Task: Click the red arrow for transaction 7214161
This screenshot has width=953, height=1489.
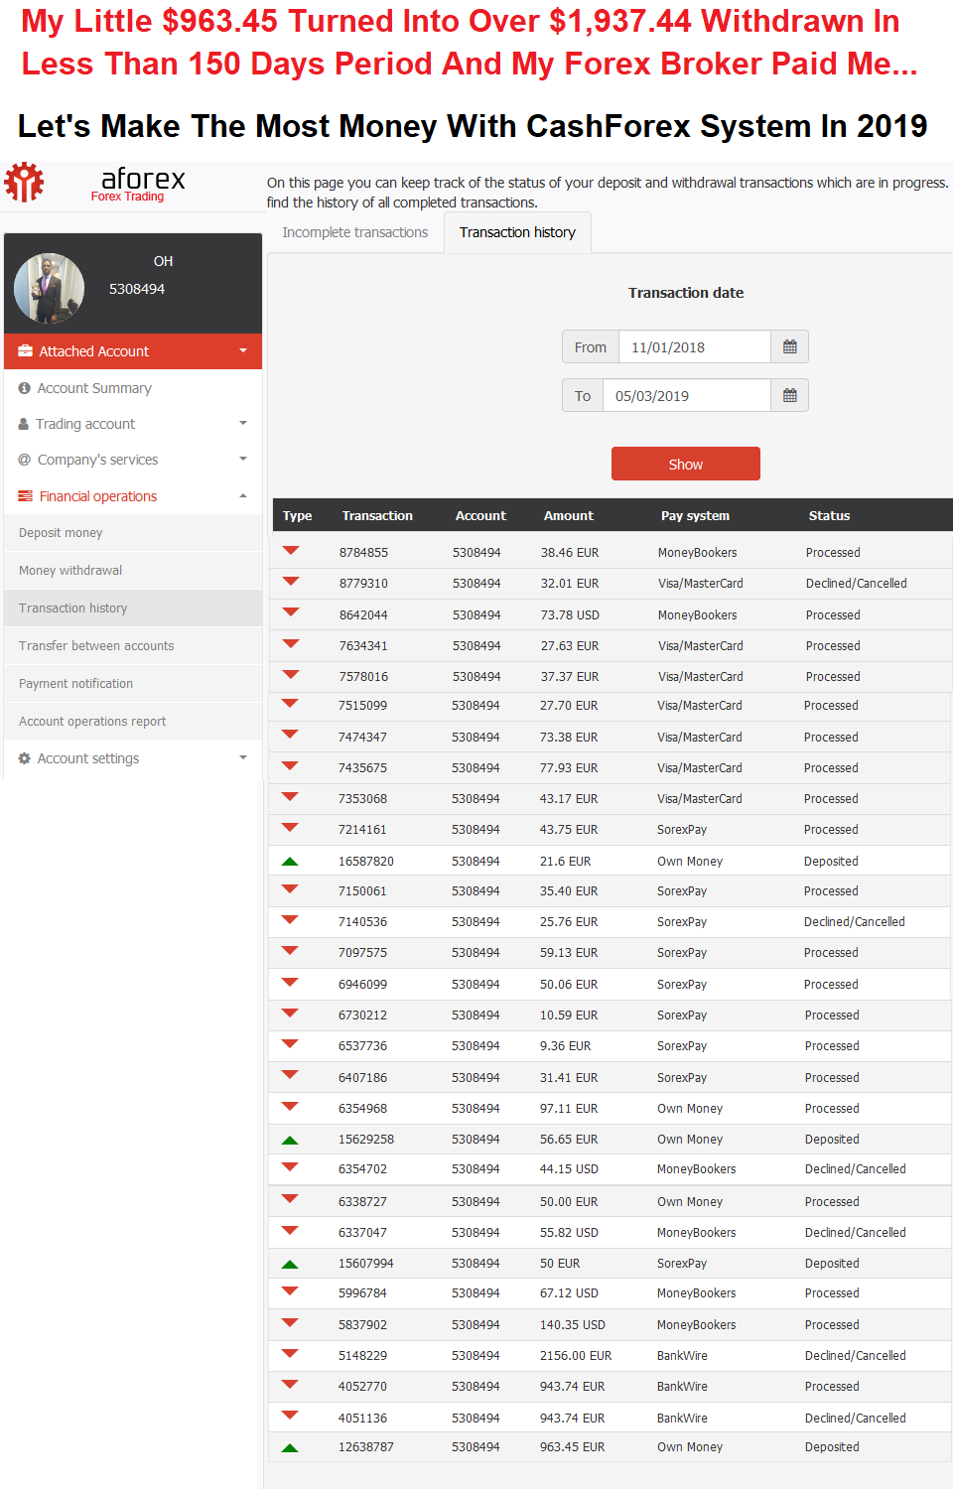Action: (x=290, y=827)
